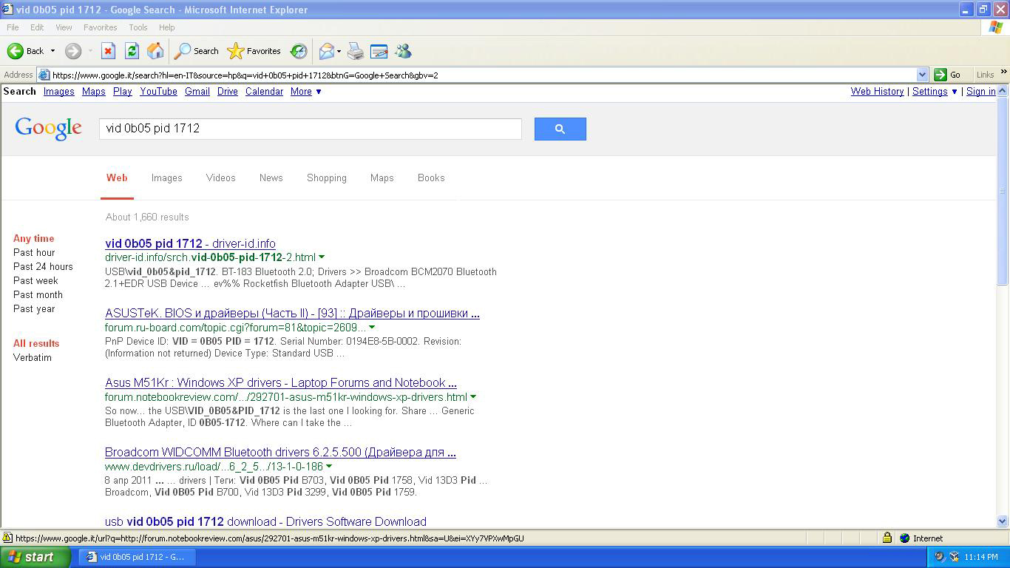1010x568 pixels.
Task: Click the vertical scrollbar up arrow
Action: 1003,90
